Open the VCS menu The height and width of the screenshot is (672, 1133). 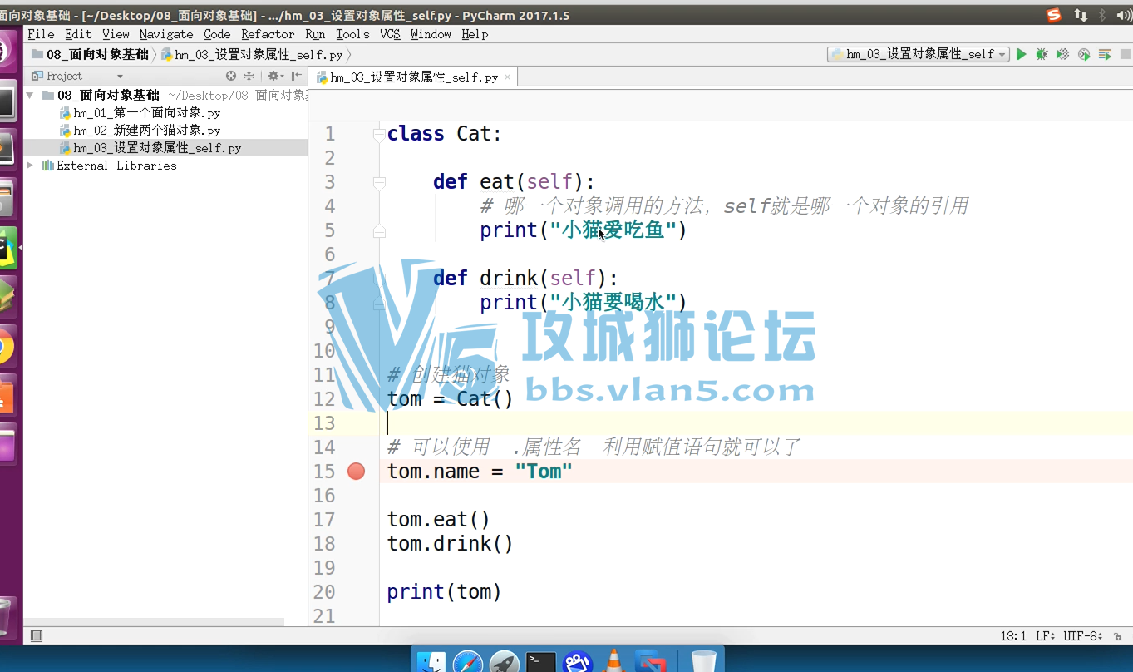point(390,34)
